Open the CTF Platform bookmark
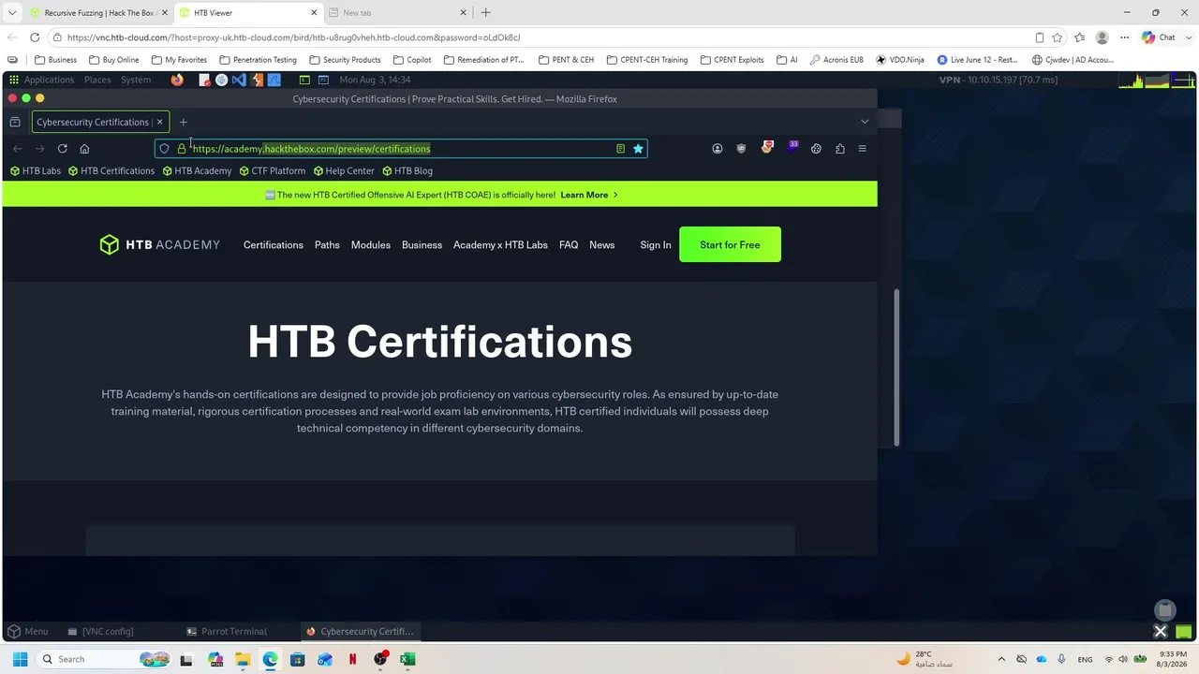The width and height of the screenshot is (1199, 674). 273,171
